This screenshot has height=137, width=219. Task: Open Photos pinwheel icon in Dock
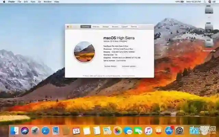pos(117,130)
